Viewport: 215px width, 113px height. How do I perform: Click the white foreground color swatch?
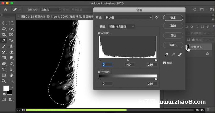pyautogui.click(x=6, y=88)
